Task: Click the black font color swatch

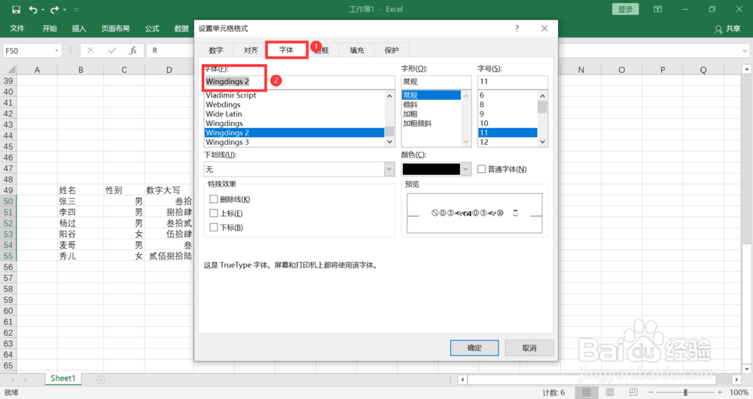Action: 431,169
